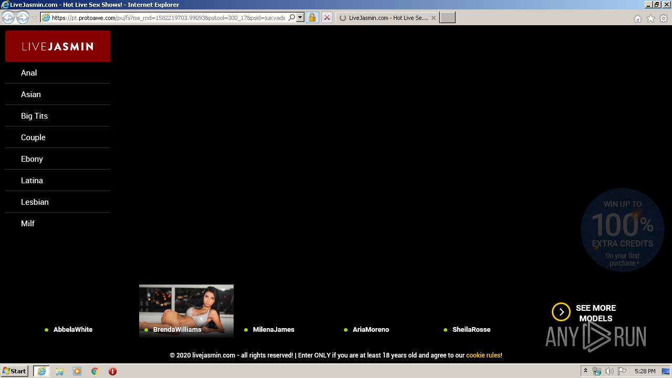This screenshot has height=378, width=672.
Task: Click the See More Models text
Action: click(x=596, y=313)
